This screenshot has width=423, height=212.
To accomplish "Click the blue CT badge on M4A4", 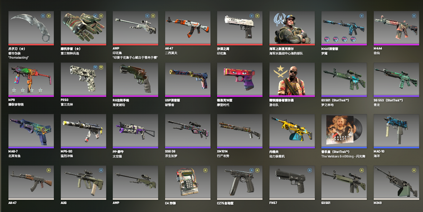I will click(x=414, y=16).
